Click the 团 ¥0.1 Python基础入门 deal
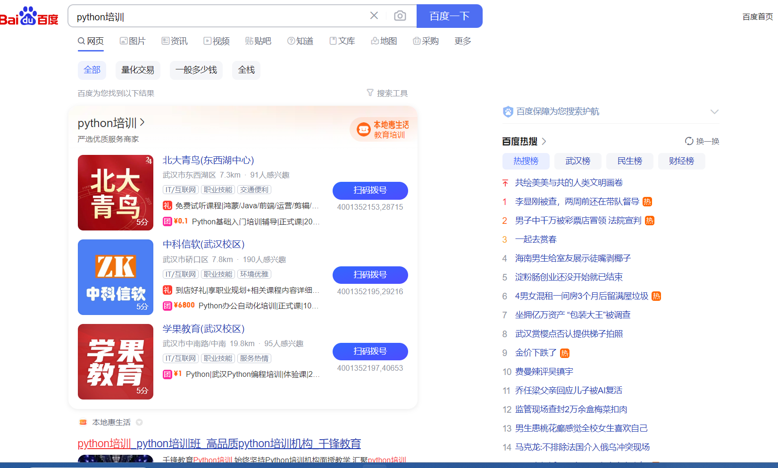Image resolution: width=778 pixels, height=468 pixels. coord(242,221)
